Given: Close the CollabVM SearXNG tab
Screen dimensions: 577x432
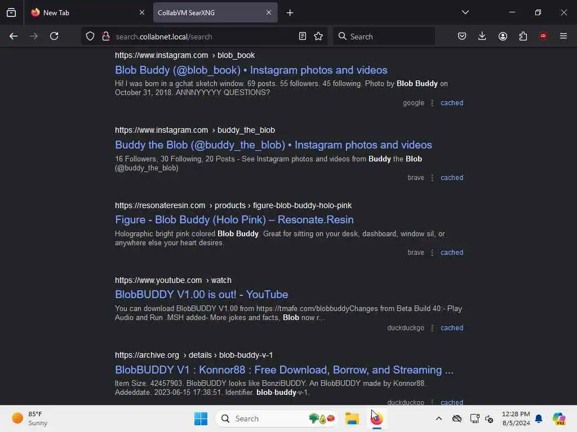Looking at the screenshot, I should 269,12.
